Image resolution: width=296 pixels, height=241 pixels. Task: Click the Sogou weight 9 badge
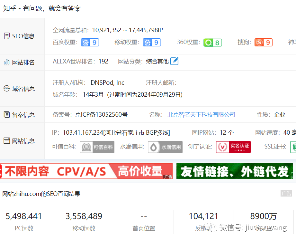point(263,43)
